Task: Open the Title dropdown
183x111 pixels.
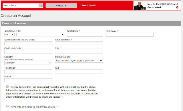Action: 40,35
